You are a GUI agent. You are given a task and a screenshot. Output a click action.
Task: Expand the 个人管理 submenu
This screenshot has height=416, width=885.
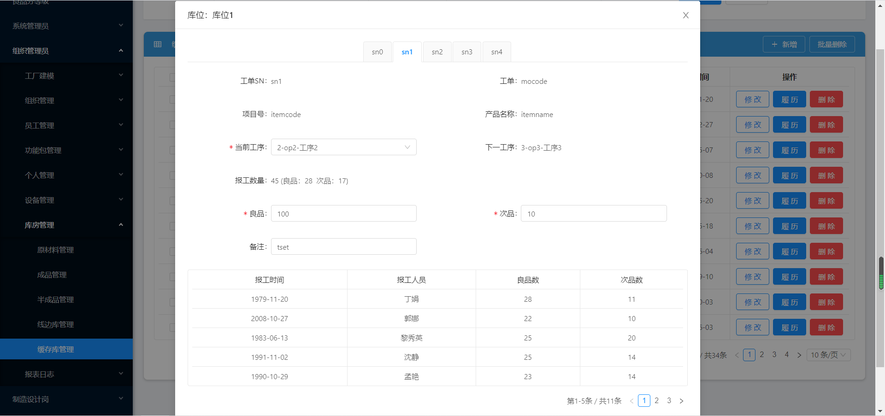tap(66, 175)
